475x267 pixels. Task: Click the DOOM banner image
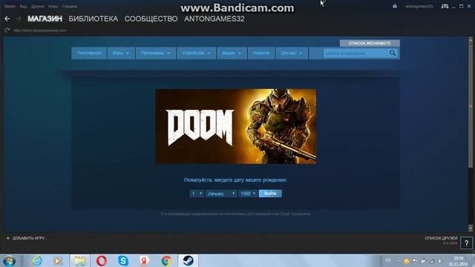click(236, 127)
